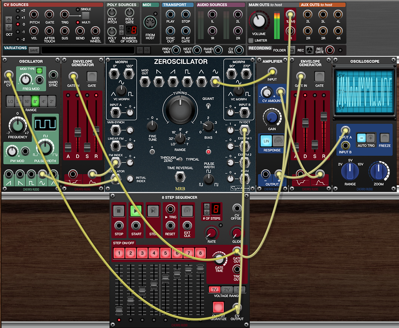Decrease the number of voices

[x=121, y=32]
